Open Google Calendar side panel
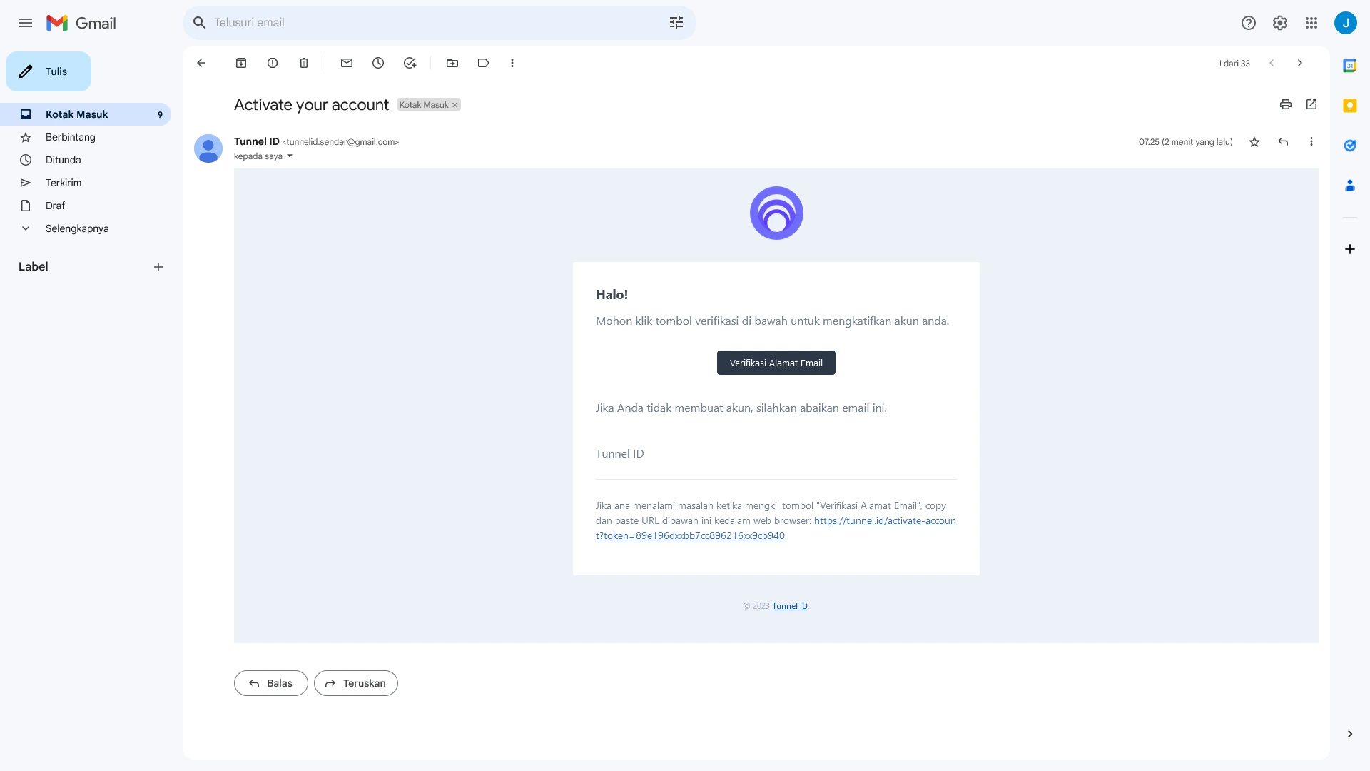The height and width of the screenshot is (771, 1370). pos(1350,66)
